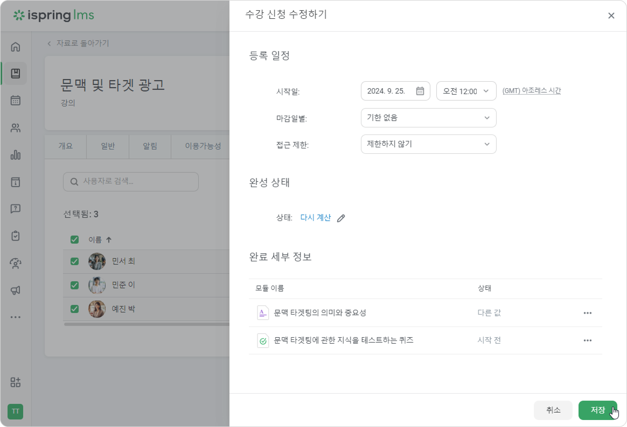This screenshot has height=427, width=627.
Task: Open the 마감일별 기한 없음 dropdown
Action: click(x=429, y=118)
